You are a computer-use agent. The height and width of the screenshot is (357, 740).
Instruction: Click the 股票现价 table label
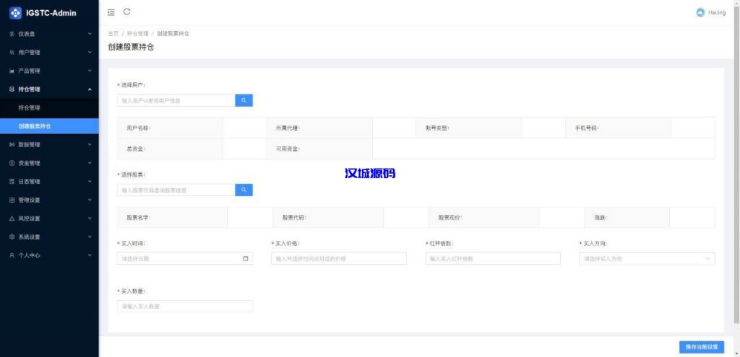tap(450, 218)
